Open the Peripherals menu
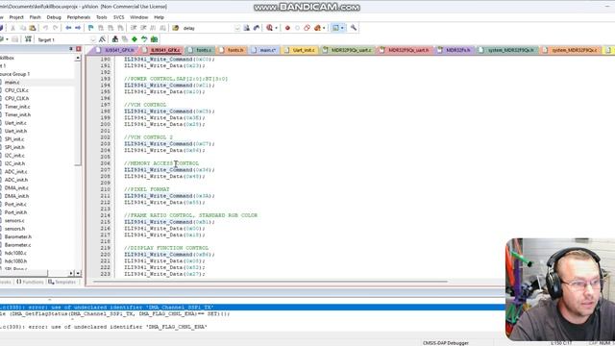Image resolution: width=615 pixels, height=346 pixels. [79, 17]
